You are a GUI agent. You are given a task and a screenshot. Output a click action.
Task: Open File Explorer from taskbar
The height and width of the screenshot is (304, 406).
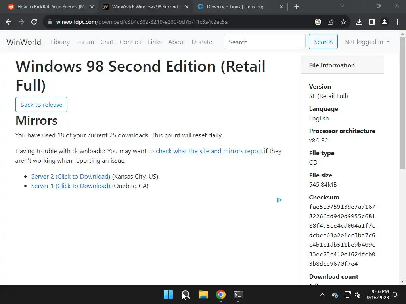(x=203, y=294)
